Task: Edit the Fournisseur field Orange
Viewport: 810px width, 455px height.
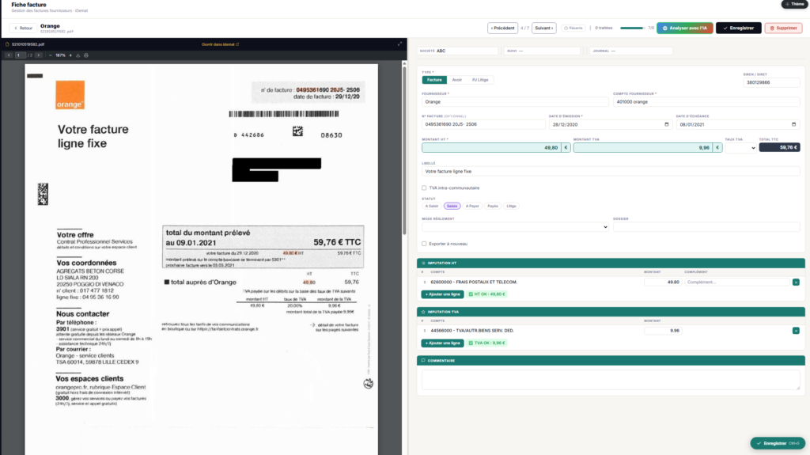Action: [515, 102]
